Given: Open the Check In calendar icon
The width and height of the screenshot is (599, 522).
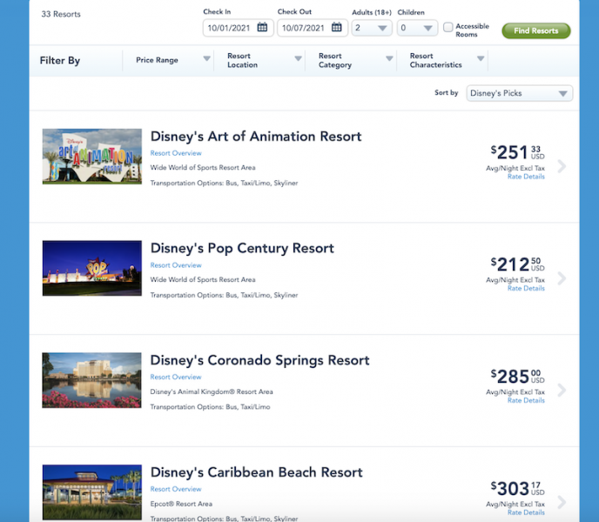Looking at the screenshot, I should [x=261, y=28].
